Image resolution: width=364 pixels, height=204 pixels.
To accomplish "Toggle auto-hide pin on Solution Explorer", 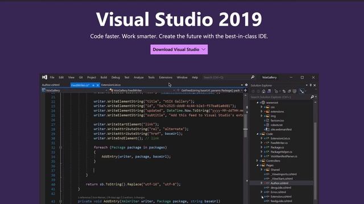I will point(311,85).
